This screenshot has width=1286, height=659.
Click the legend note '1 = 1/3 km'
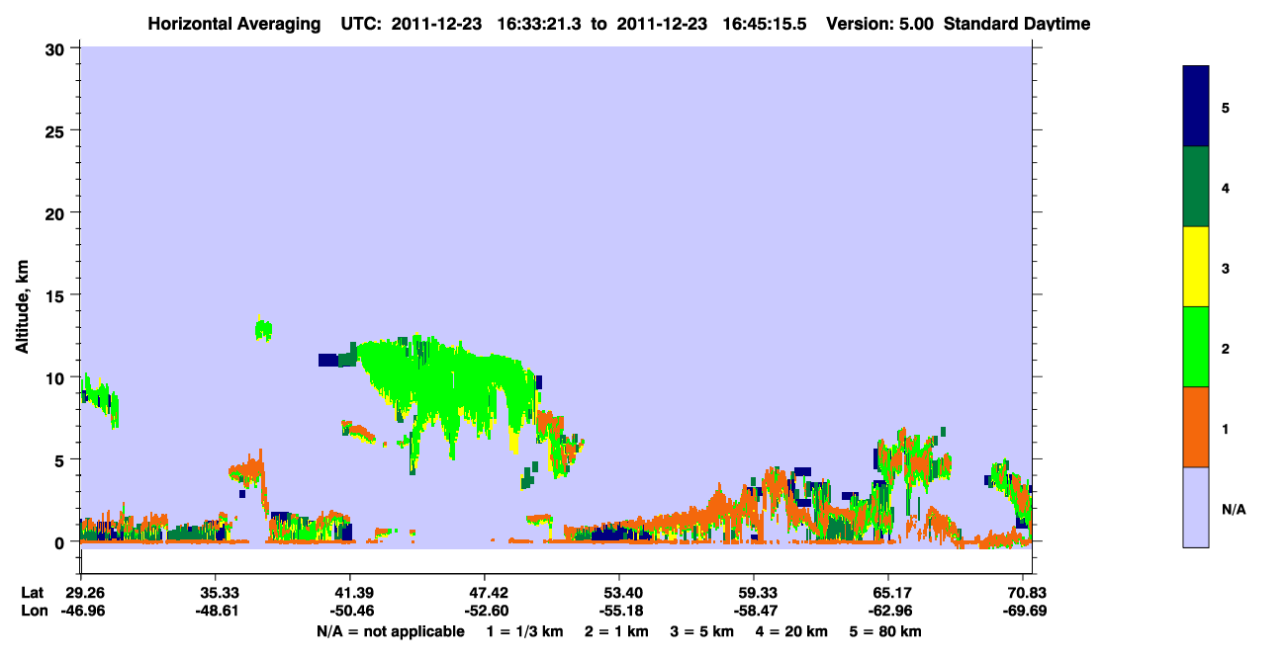tap(523, 631)
